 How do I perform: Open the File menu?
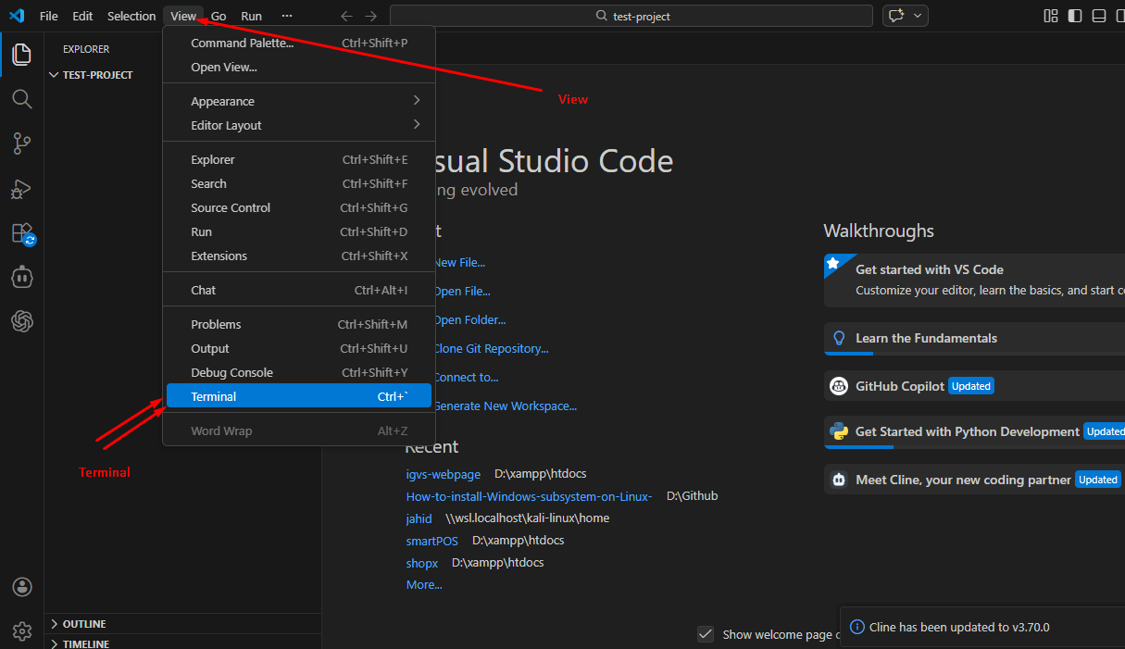[48, 16]
